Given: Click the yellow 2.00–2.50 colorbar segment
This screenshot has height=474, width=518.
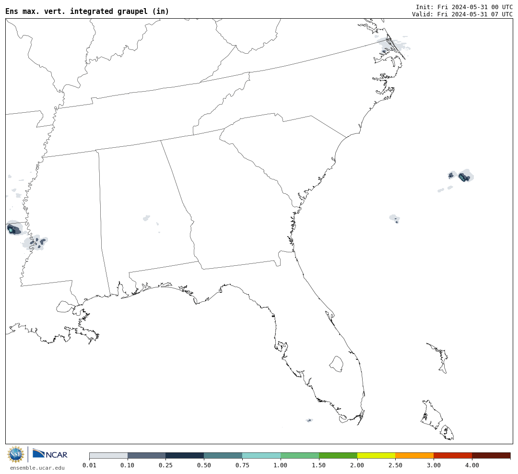Looking at the screenshot, I should coord(377,455).
